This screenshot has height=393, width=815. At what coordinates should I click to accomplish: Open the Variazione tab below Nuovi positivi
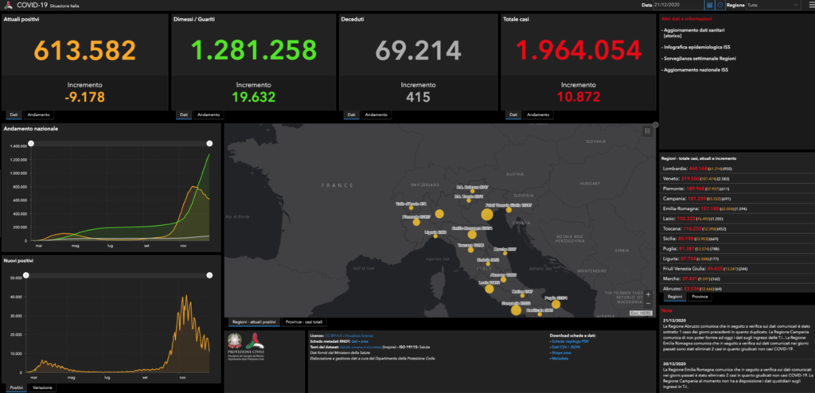point(41,387)
